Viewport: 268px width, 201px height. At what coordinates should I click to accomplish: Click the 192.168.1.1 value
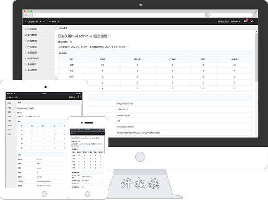tap(123, 109)
